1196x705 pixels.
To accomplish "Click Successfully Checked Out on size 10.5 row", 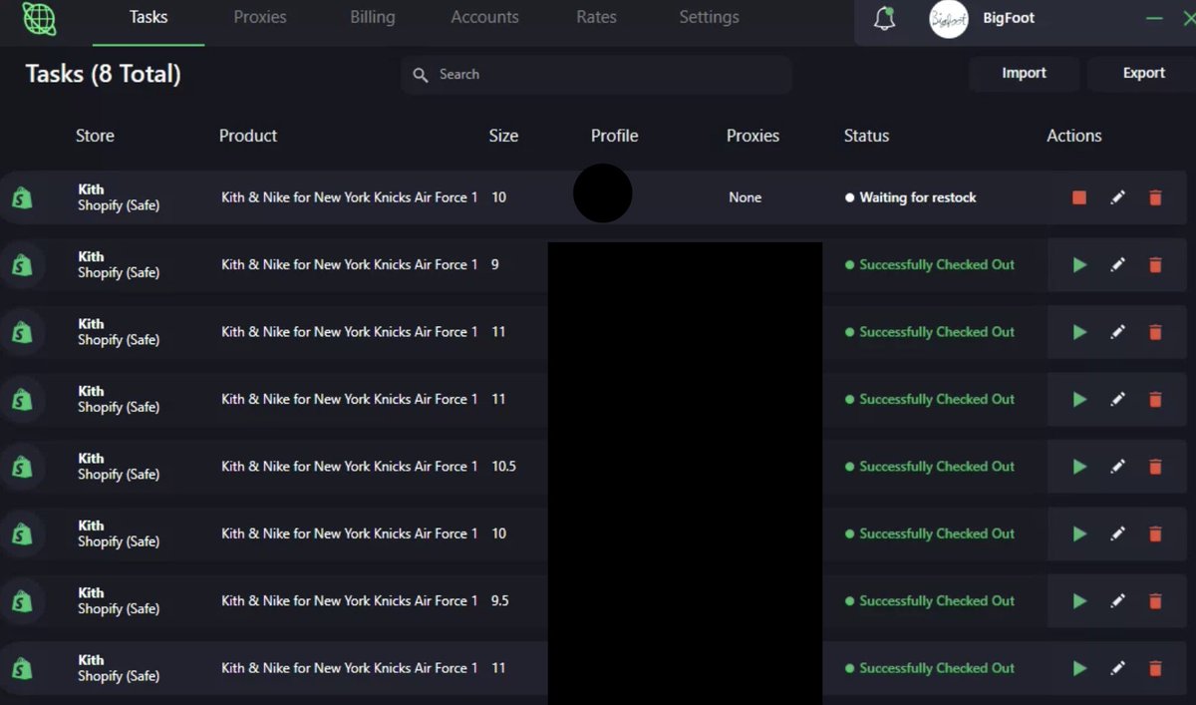I will point(937,467).
